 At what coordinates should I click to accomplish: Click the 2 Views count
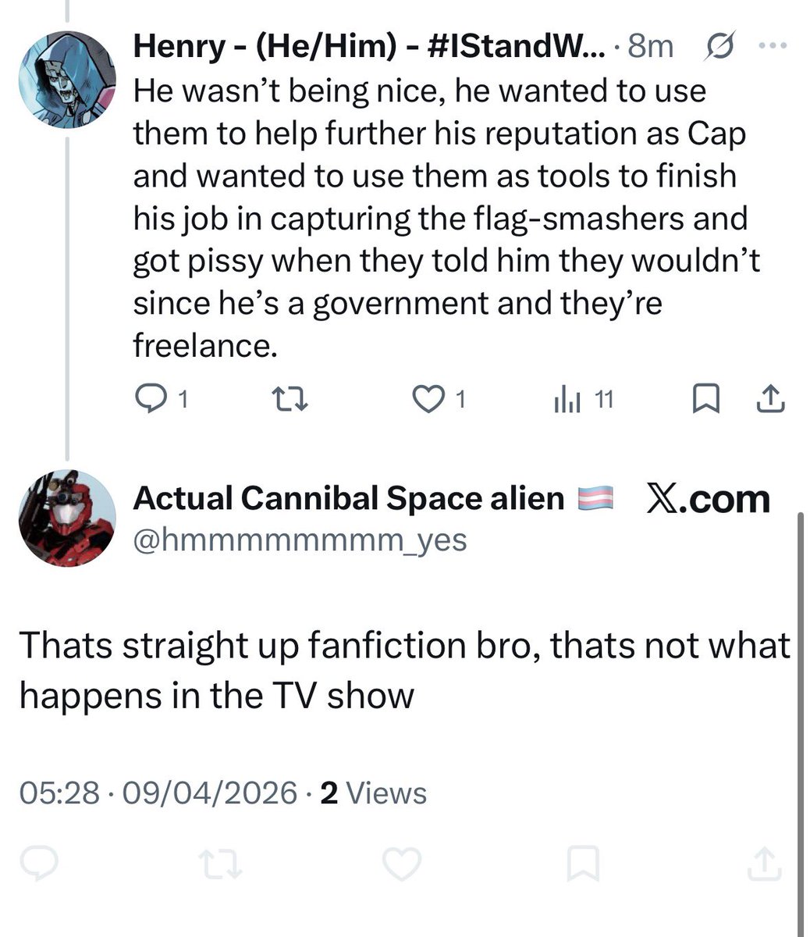point(374,793)
